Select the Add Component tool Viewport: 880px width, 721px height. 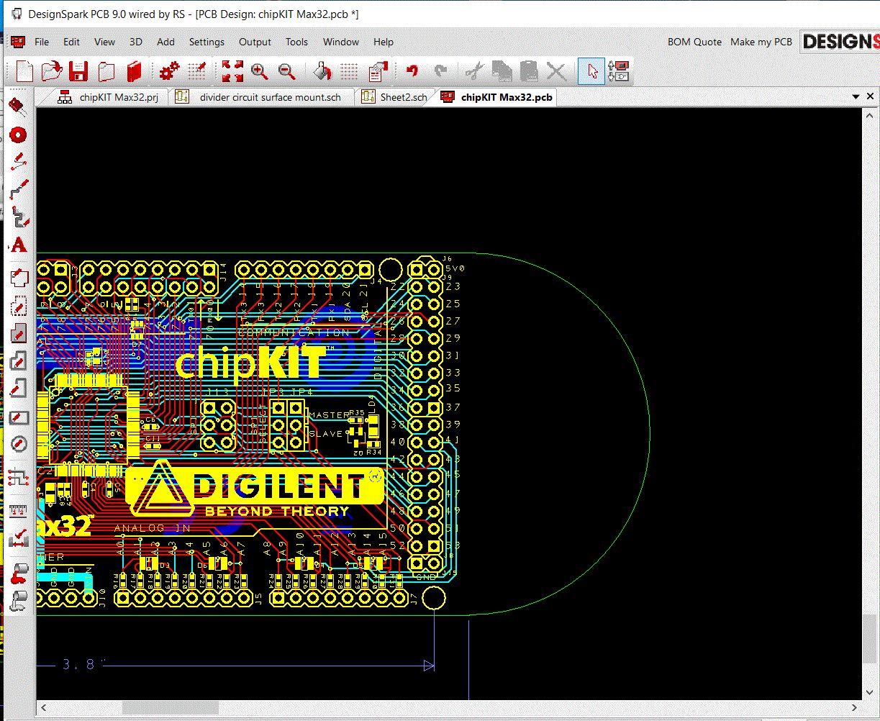click(18, 107)
